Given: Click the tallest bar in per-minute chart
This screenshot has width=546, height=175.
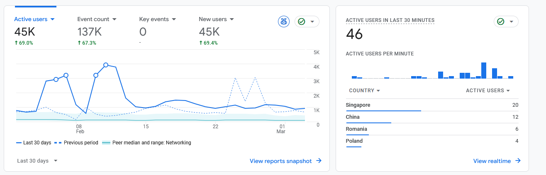Looking at the screenshot, I should pyautogui.click(x=483, y=70).
